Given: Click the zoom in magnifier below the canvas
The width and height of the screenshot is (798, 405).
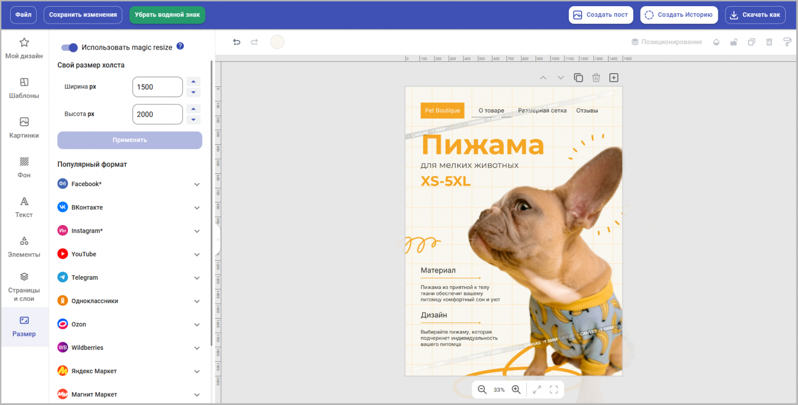Looking at the screenshot, I should tap(516, 389).
